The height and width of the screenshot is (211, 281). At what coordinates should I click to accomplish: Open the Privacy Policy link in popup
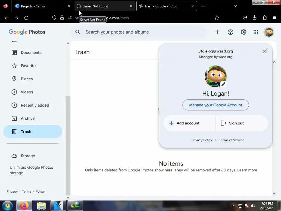tap(202, 140)
